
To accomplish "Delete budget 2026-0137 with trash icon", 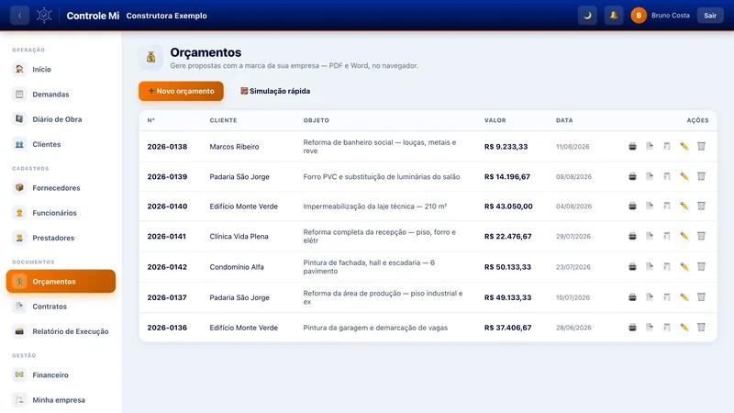I will point(701,297).
